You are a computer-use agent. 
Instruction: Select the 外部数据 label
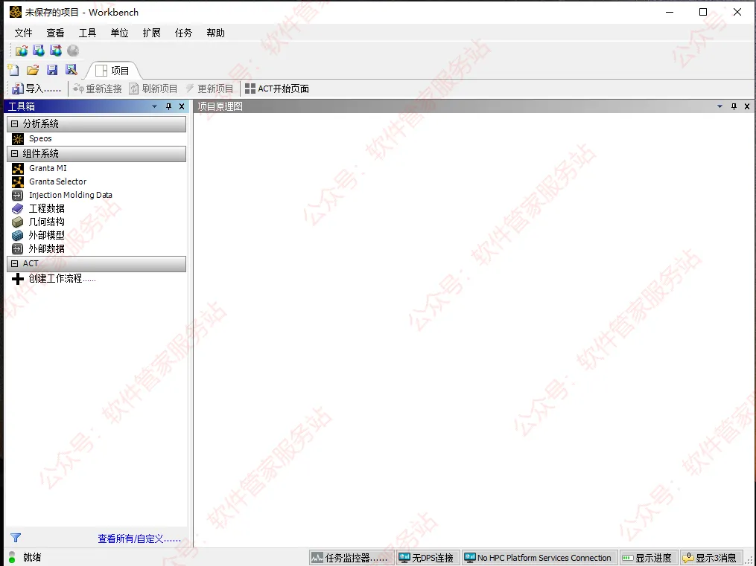coord(46,249)
